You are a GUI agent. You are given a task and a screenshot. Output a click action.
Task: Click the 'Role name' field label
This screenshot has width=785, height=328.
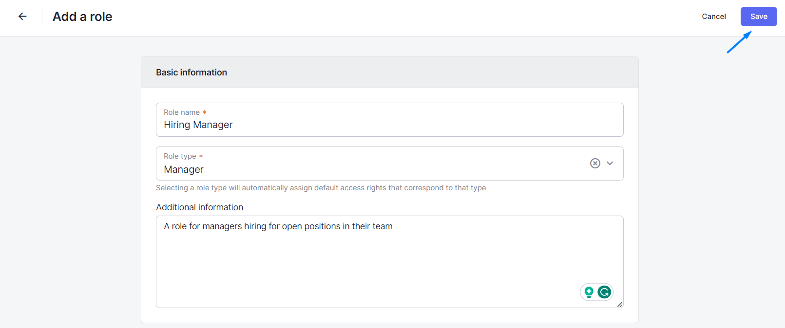pos(181,112)
